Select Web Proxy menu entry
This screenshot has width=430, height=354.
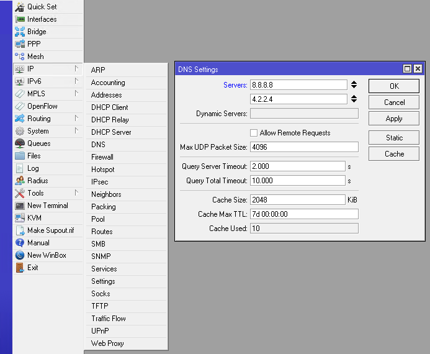pyautogui.click(x=126, y=343)
